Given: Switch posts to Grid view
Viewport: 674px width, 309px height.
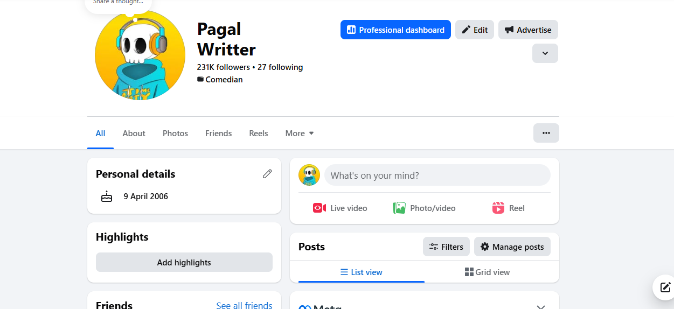Looking at the screenshot, I should [x=487, y=272].
